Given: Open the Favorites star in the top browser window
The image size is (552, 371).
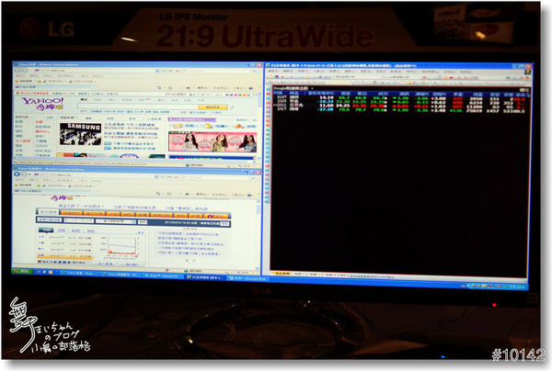Looking at the screenshot, I should [17, 81].
